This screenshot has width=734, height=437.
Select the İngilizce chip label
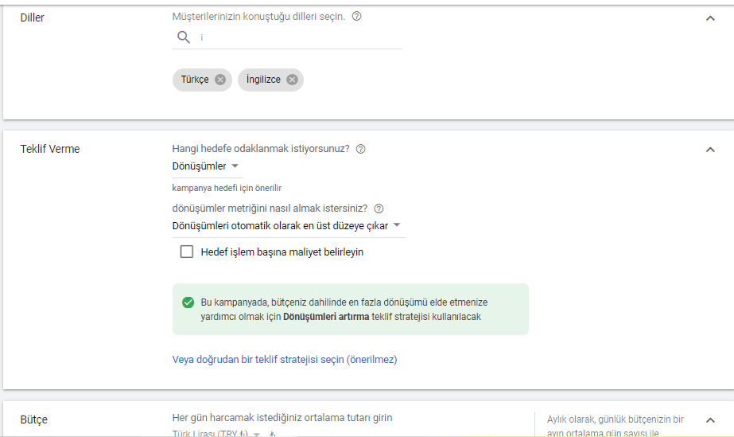coord(263,80)
